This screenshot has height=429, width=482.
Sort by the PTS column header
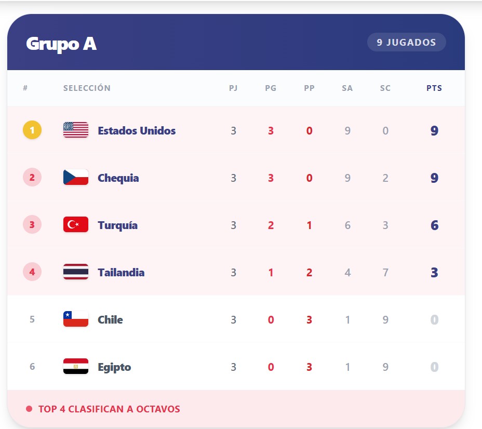coord(434,88)
